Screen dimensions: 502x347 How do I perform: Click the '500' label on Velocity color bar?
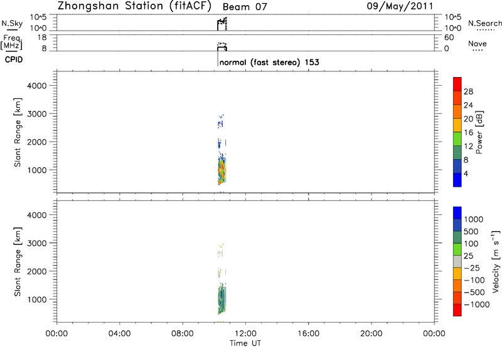coord(471,232)
